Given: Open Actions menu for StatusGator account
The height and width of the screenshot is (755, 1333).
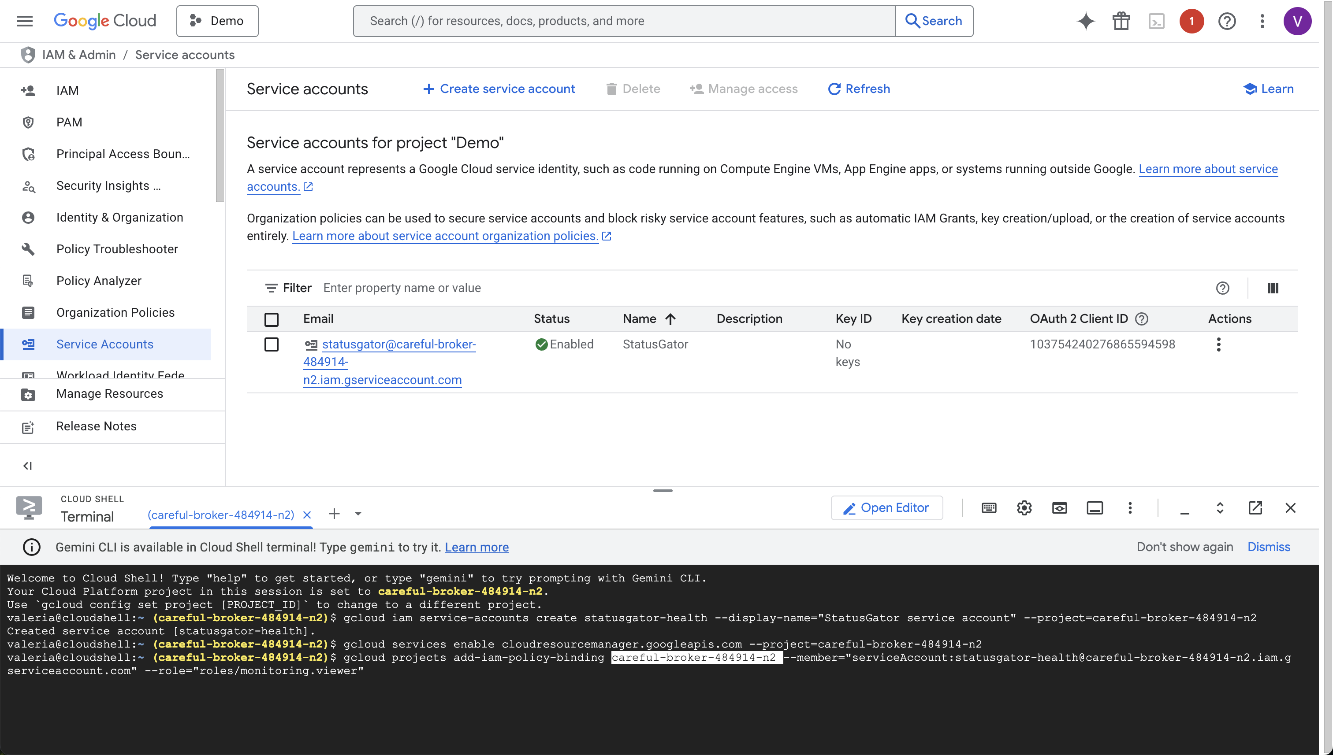Looking at the screenshot, I should click(x=1218, y=344).
